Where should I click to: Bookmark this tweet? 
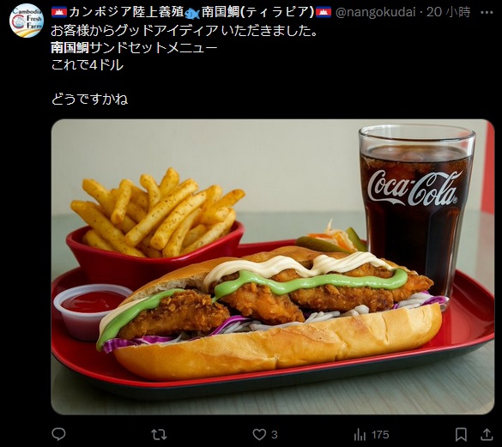461,435
